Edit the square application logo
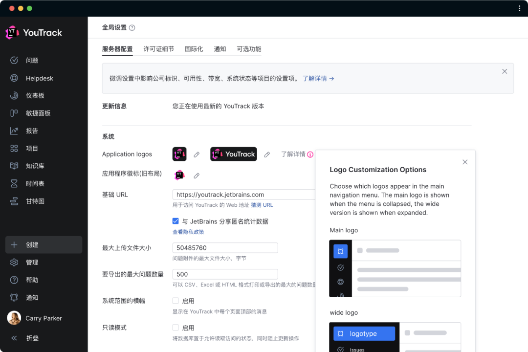This screenshot has height=352, width=528. coord(197,154)
